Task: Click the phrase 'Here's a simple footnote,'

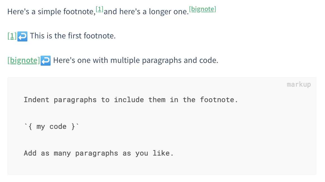Action: pyautogui.click(x=51, y=12)
